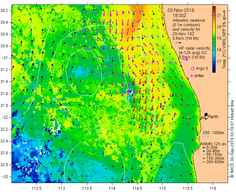Click the '0-30m' depth range label
Viewport: 236px width, 192px height.
coord(212,148)
